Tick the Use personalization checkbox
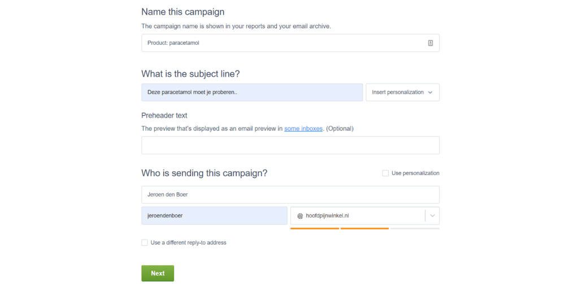This screenshot has width=582, height=284. click(x=385, y=173)
